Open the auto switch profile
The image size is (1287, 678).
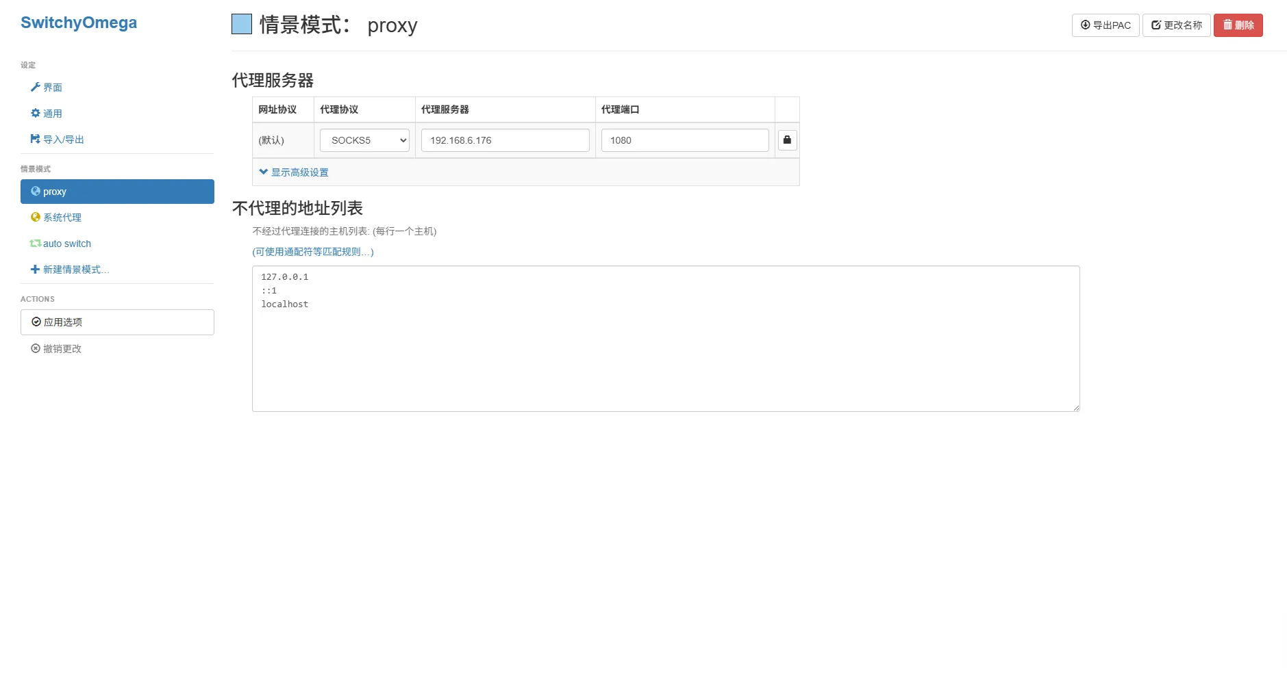pyautogui.click(x=66, y=244)
